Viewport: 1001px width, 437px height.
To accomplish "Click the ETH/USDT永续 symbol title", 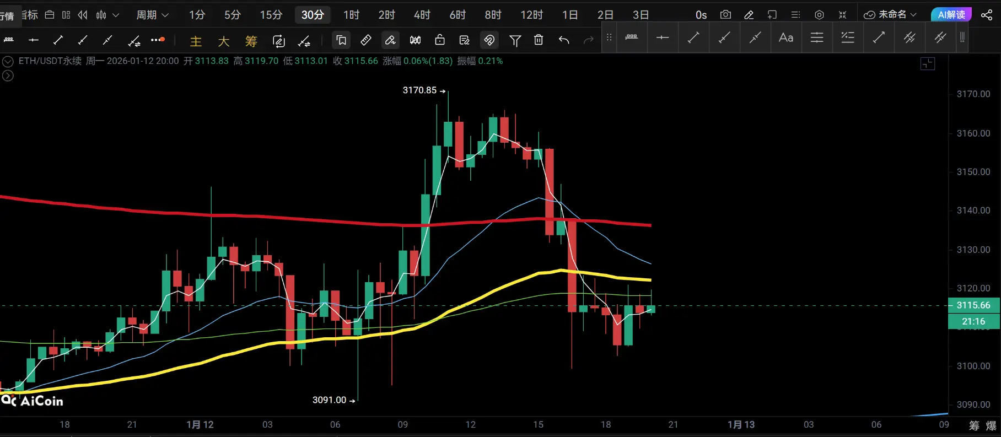I will (50, 61).
